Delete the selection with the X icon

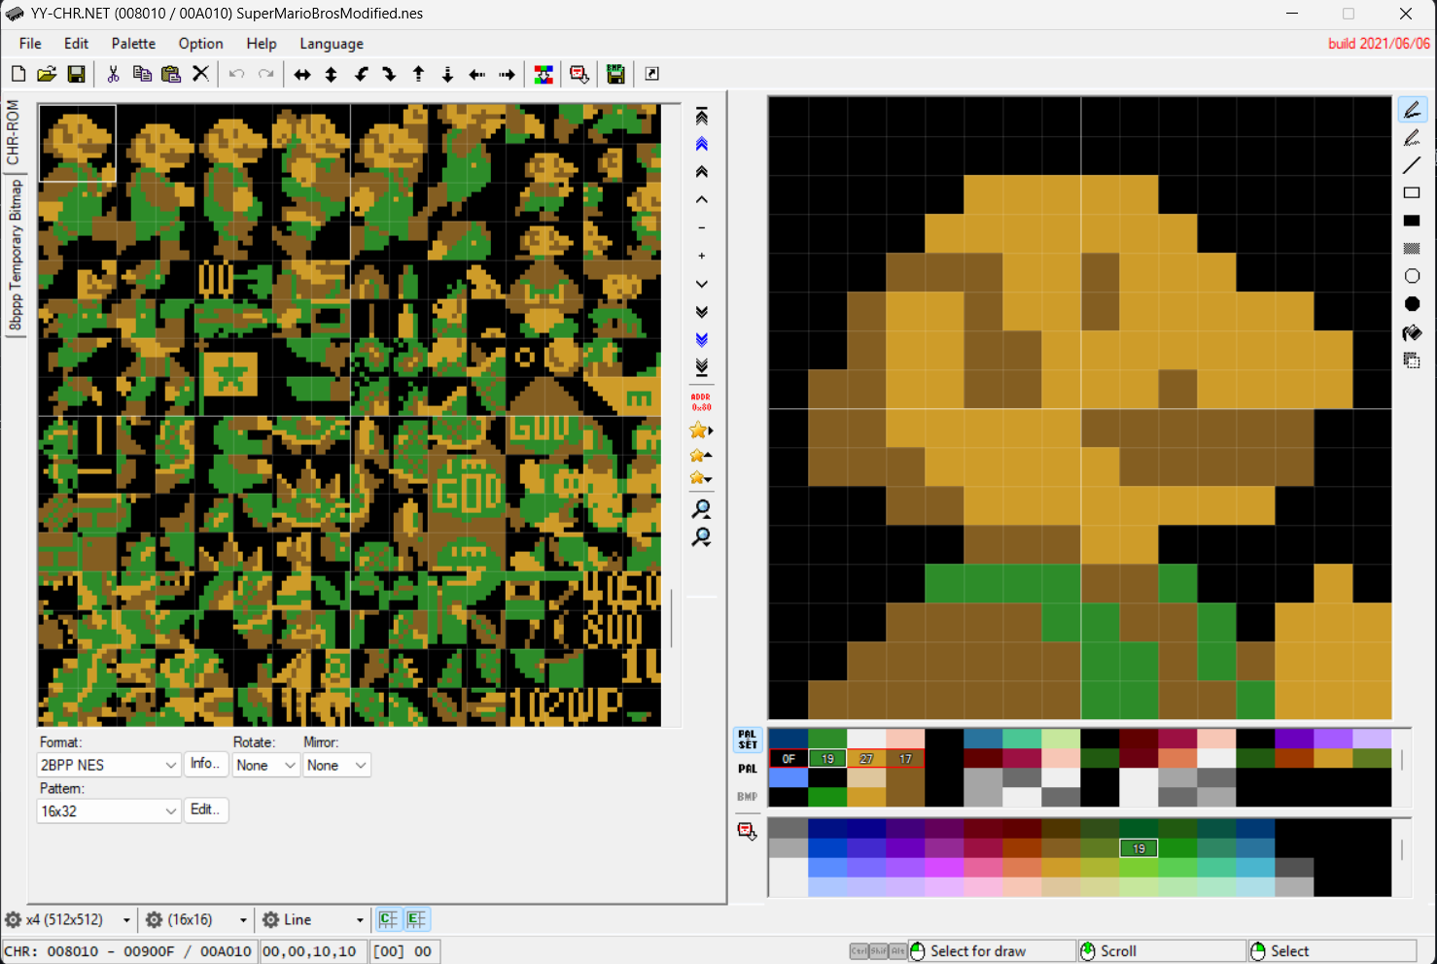[x=200, y=74]
